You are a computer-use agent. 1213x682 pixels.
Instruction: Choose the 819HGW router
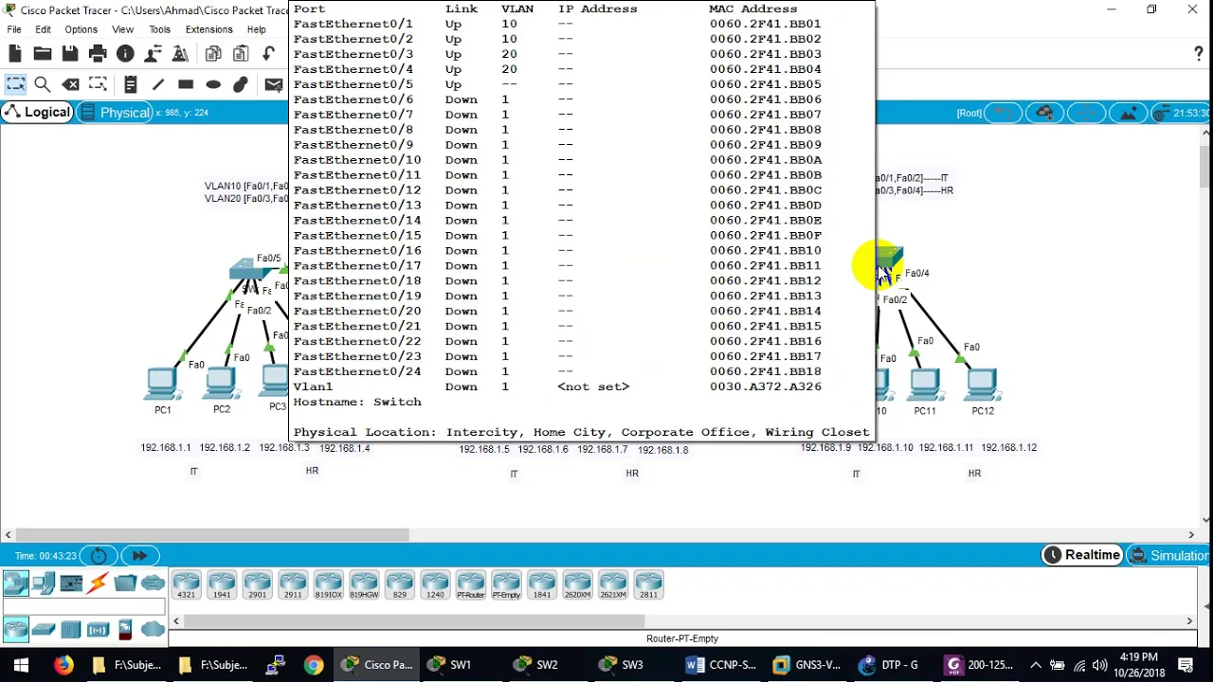click(364, 585)
